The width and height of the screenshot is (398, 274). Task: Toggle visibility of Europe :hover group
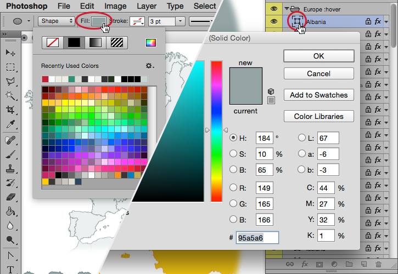[x=273, y=9]
